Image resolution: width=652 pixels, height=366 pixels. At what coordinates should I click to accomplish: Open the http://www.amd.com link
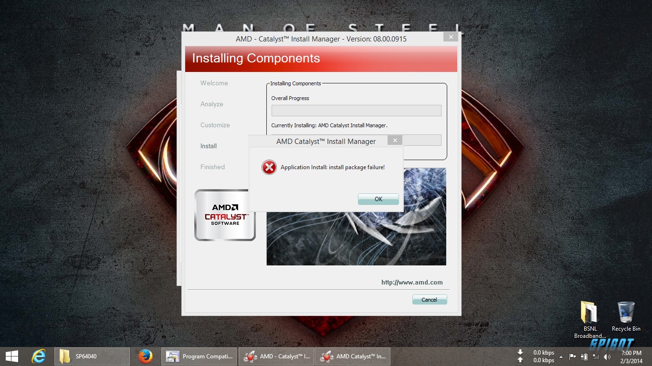[412, 282]
